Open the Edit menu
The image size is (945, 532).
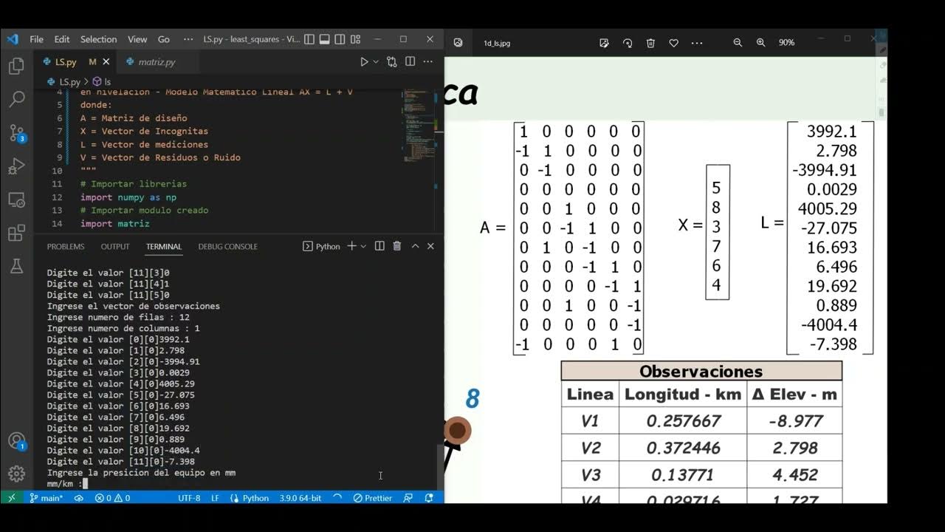[62, 39]
